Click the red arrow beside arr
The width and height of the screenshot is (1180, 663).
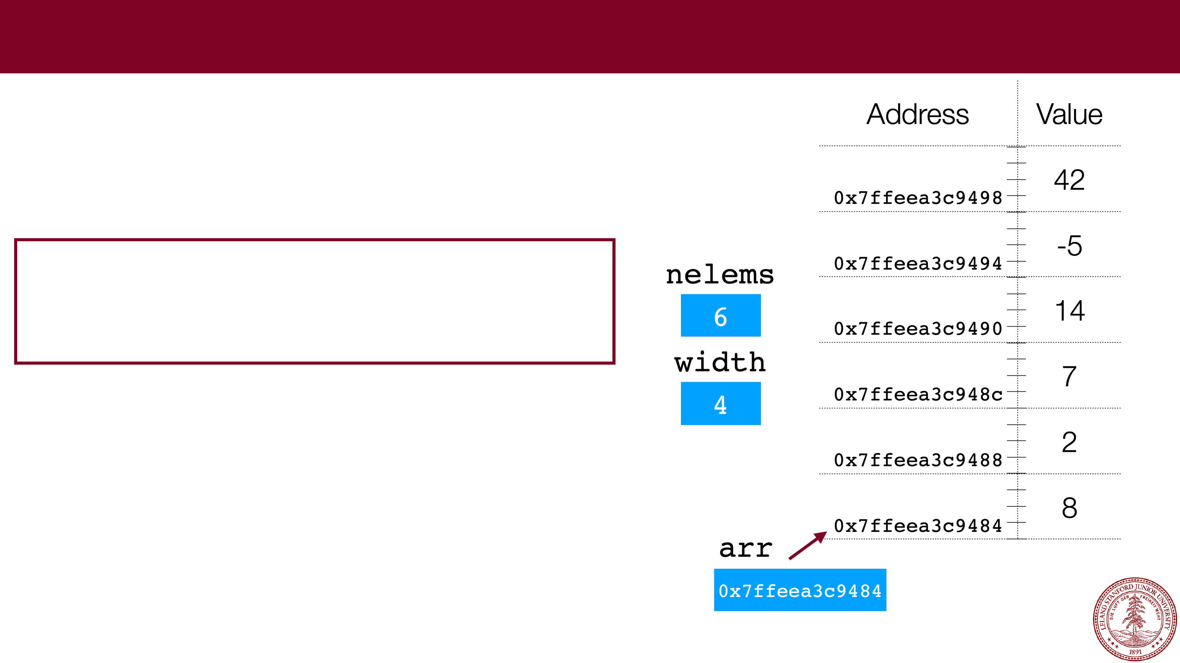pyautogui.click(x=807, y=545)
